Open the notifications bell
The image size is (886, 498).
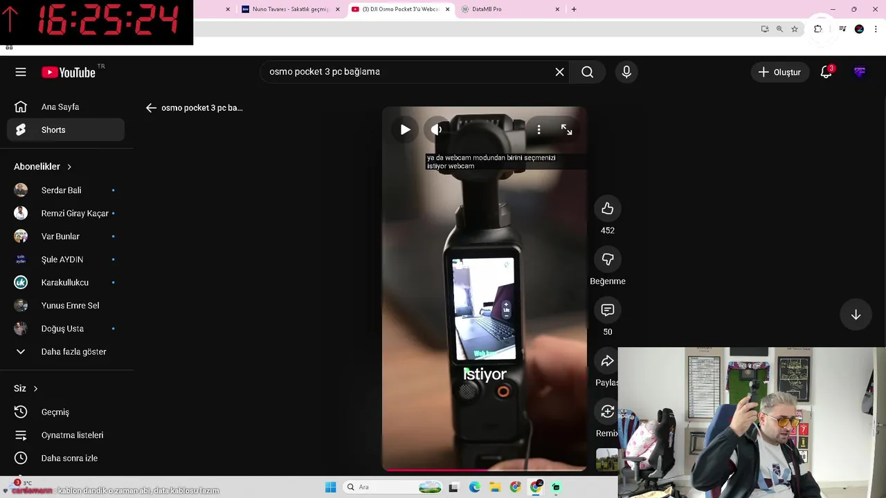[x=826, y=72]
